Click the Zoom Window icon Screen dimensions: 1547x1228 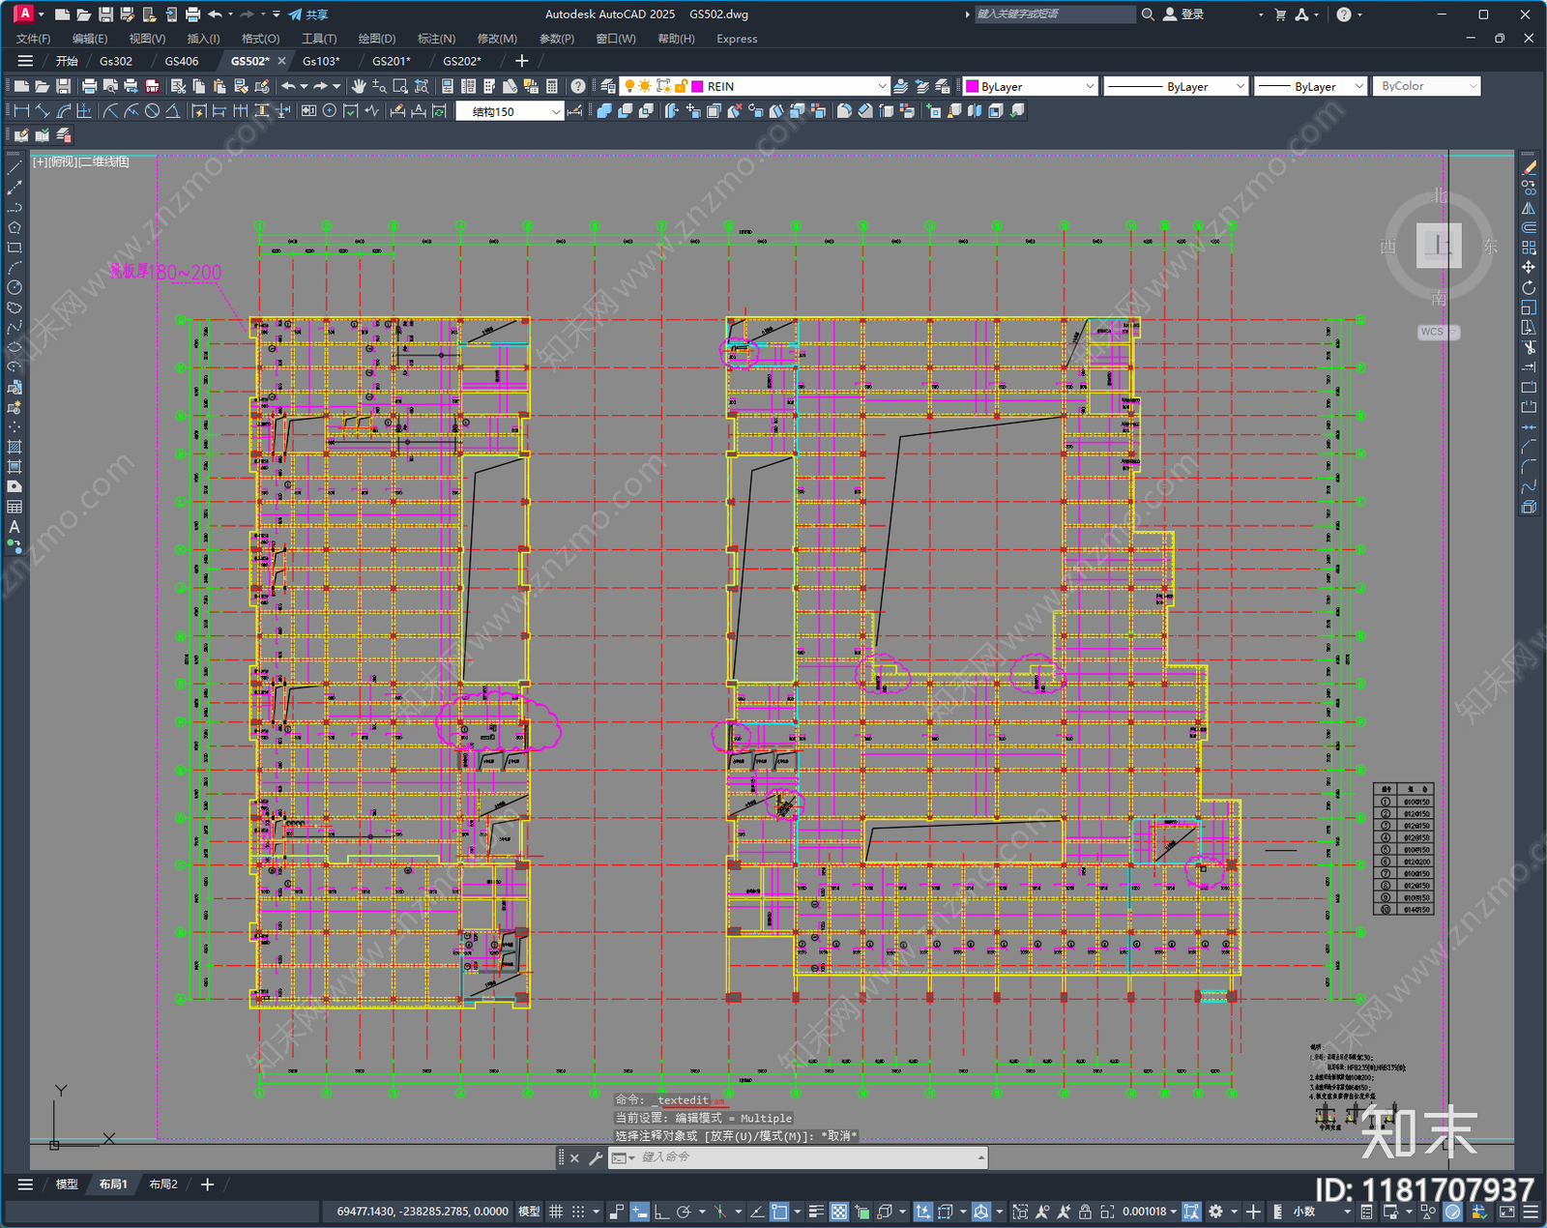pos(400,86)
